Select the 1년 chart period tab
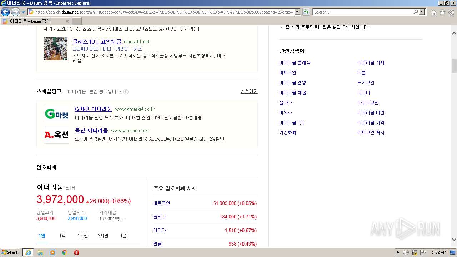 [x=123, y=236]
